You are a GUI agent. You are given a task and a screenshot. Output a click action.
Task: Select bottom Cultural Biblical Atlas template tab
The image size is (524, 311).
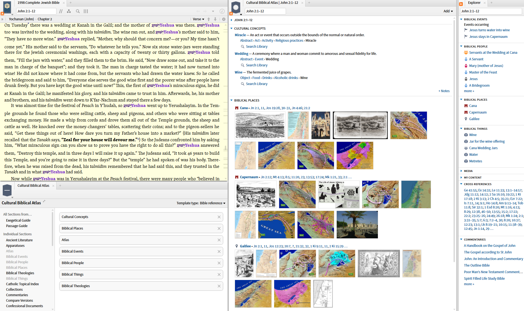point(33,186)
